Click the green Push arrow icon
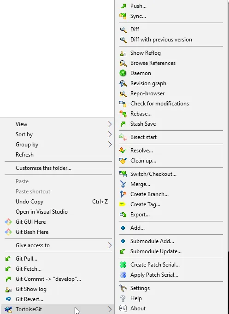This screenshot has width=229, height=314. [x=123, y=6]
